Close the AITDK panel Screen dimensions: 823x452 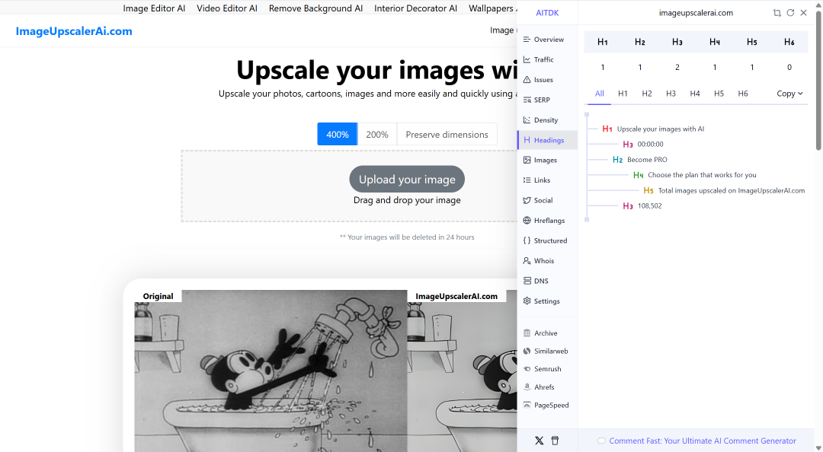tap(804, 13)
